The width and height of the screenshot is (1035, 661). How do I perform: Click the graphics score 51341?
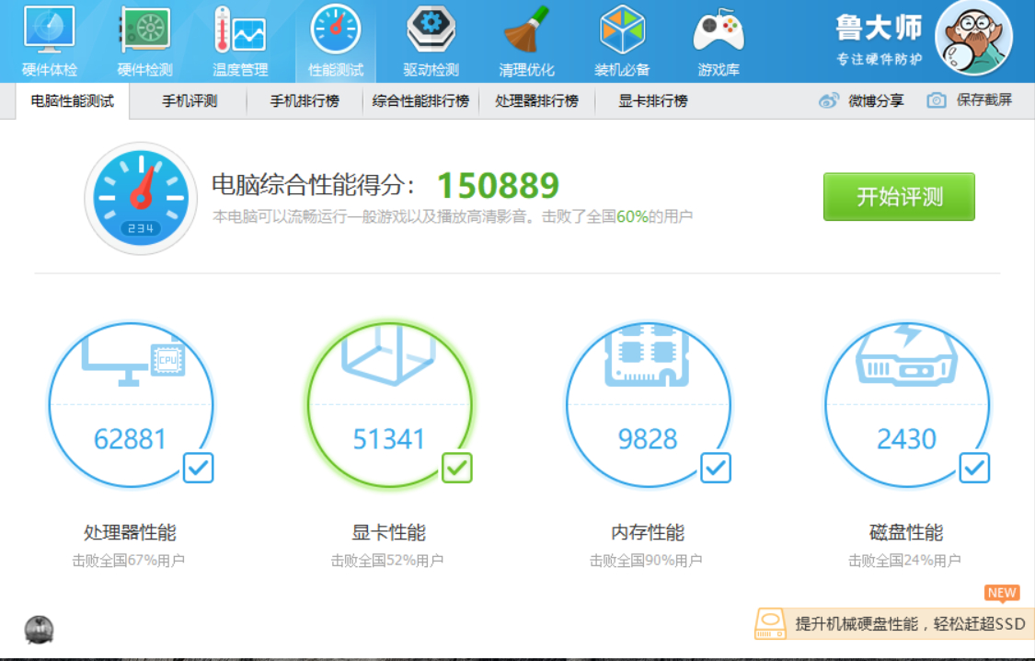[389, 439]
